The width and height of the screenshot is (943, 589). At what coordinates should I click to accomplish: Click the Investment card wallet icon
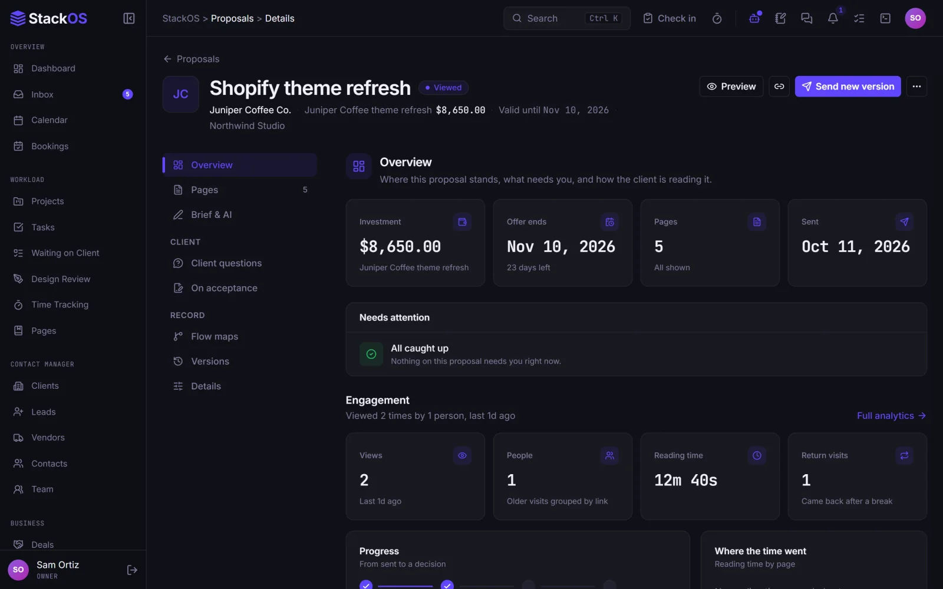[x=463, y=222]
